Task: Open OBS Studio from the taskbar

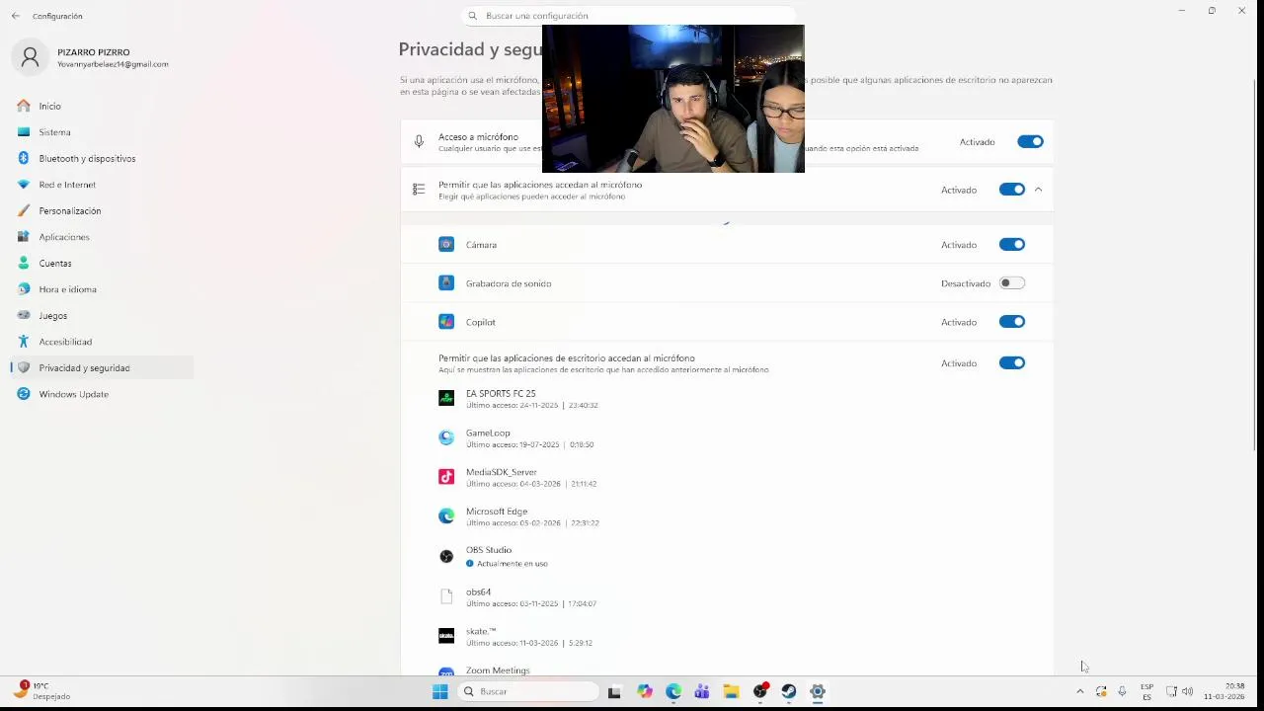Action: coord(760,692)
